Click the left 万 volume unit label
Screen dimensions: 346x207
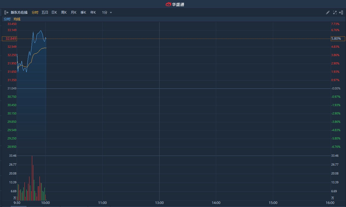click(15, 198)
